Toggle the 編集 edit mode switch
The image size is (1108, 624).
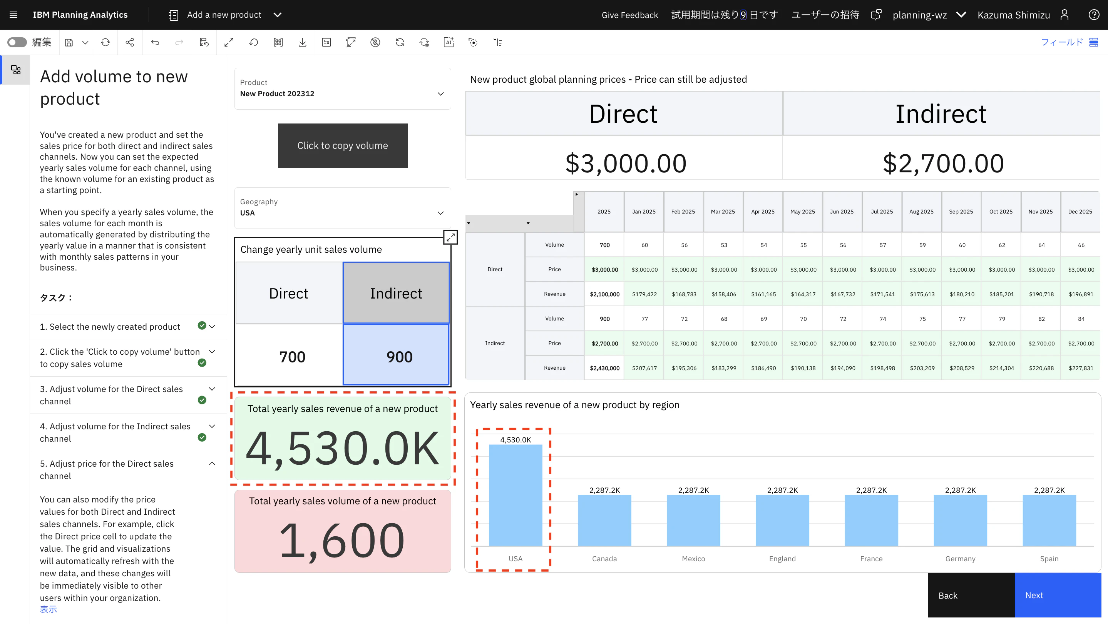click(x=17, y=42)
